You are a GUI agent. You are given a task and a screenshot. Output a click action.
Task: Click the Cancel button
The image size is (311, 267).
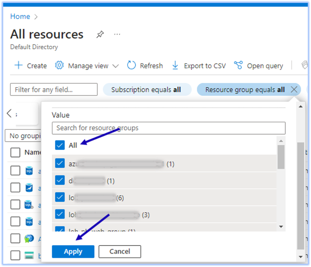pyautogui.click(x=120, y=252)
